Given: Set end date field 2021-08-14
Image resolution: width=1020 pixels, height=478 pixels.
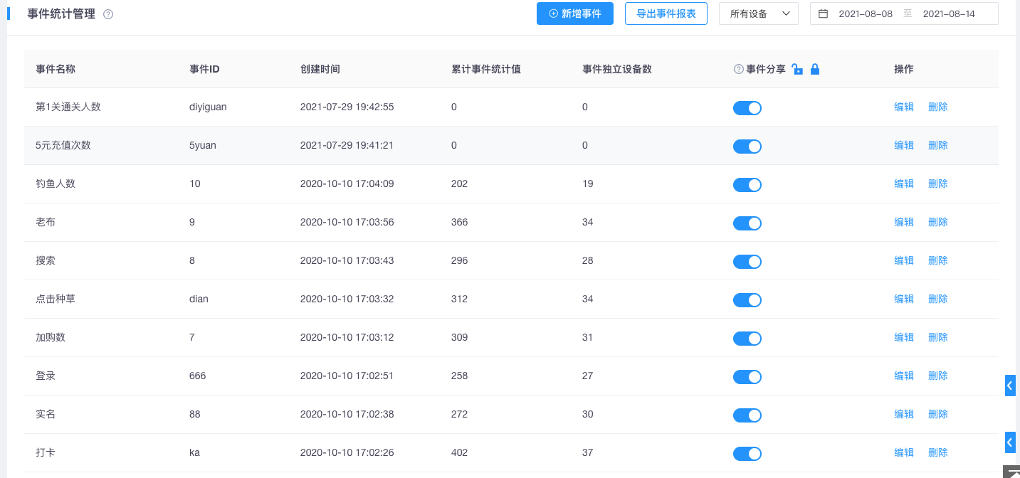Looking at the screenshot, I should pyautogui.click(x=949, y=14).
